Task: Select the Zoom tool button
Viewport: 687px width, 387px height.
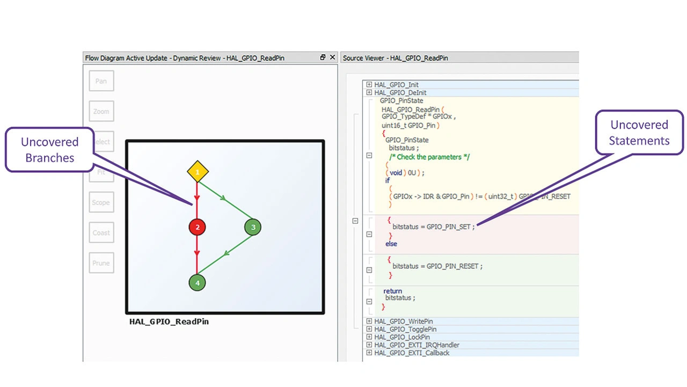Action: (101, 112)
